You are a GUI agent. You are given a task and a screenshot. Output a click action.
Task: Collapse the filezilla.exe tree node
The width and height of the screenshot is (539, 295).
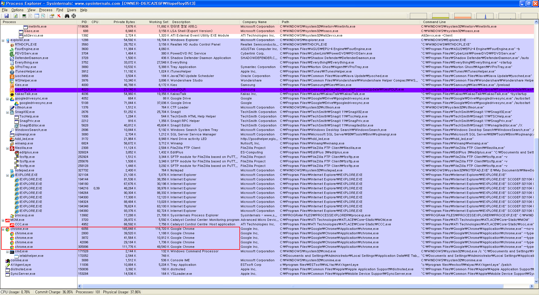click(x=8, y=148)
